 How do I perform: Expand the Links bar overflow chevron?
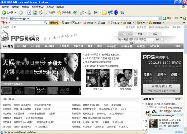tap(181, 18)
